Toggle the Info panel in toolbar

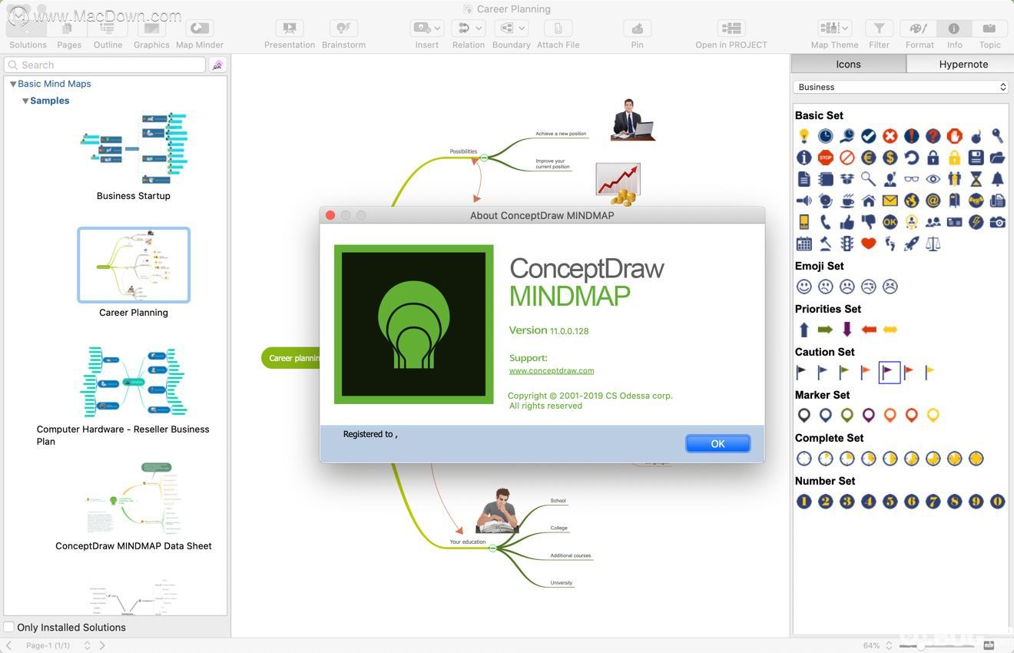(x=954, y=28)
